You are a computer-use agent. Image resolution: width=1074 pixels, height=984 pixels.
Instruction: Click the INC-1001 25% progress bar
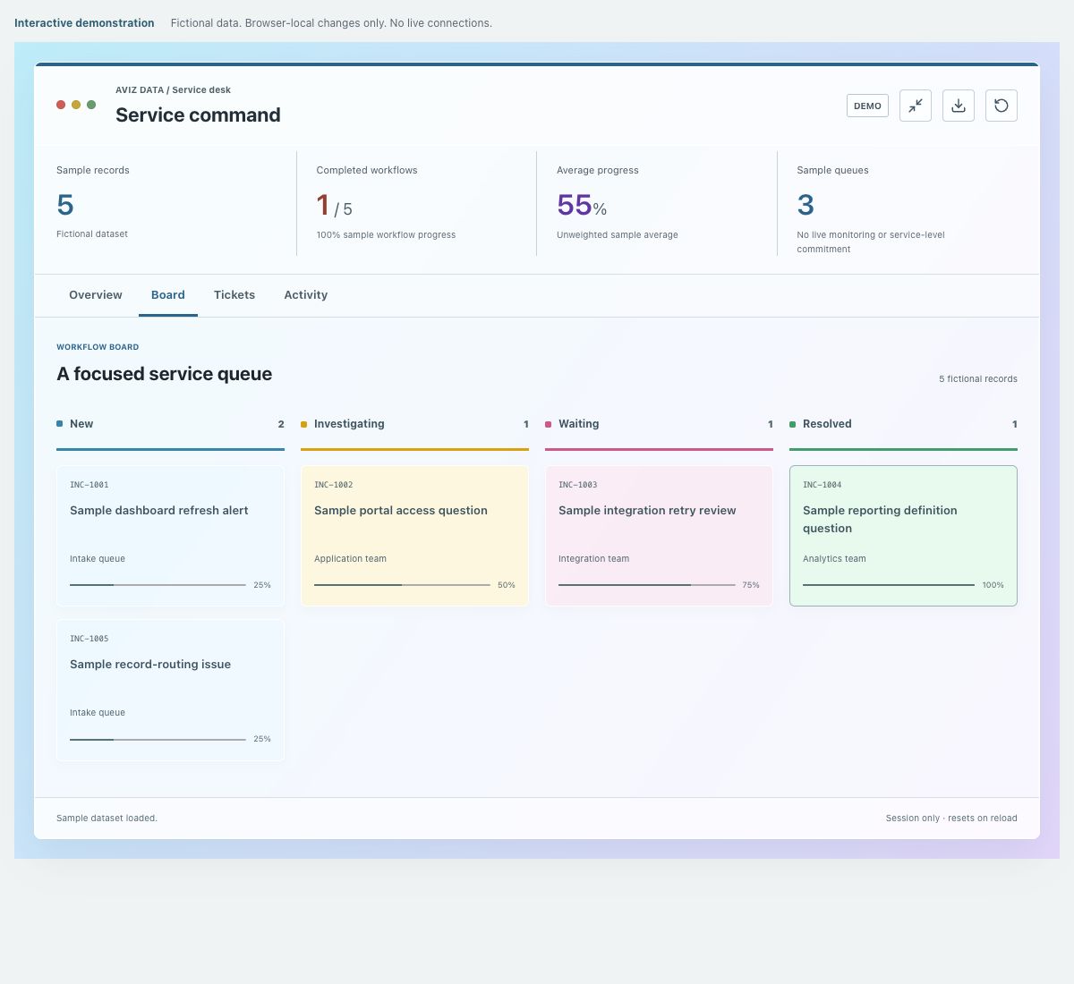(x=158, y=585)
